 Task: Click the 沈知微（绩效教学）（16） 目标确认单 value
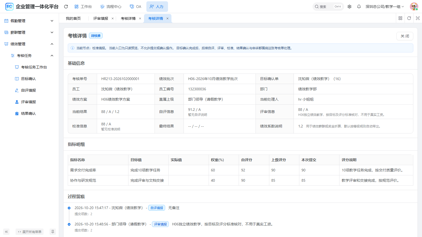[x=319, y=79]
